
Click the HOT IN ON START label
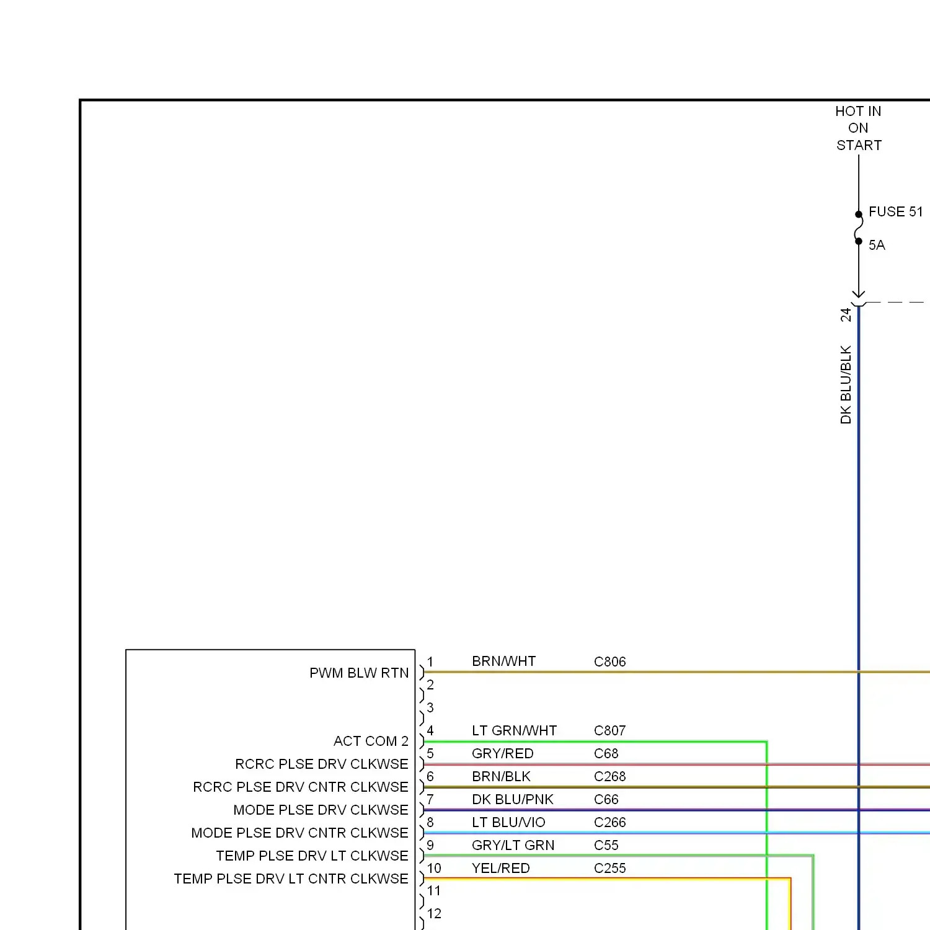click(858, 128)
